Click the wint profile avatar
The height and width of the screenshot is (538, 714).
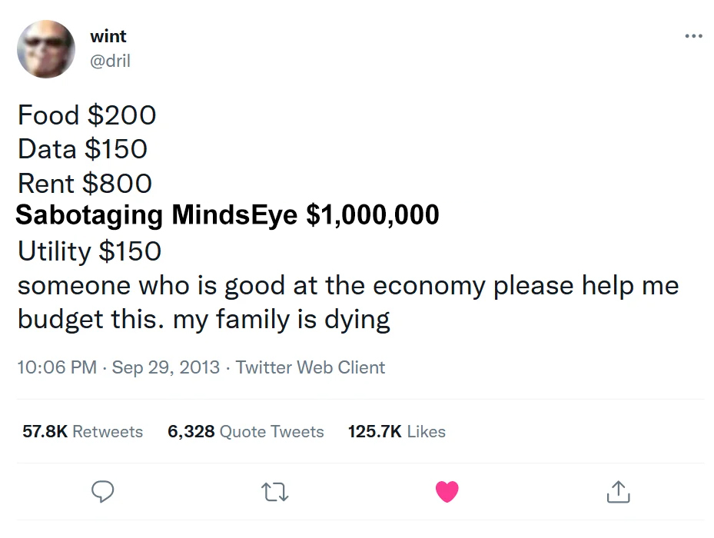tap(46, 49)
